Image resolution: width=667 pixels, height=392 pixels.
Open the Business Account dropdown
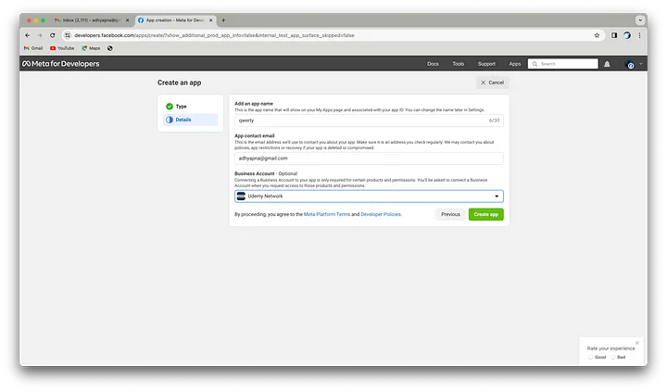tap(369, 196)
